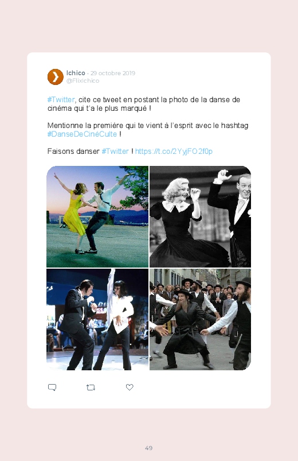Click the page number 49
Screen dimensions: 298x461
tap(149, 448)
